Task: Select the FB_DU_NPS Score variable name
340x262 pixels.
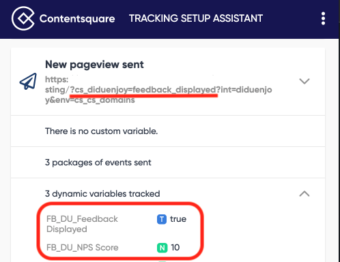Action: (83, 248)
